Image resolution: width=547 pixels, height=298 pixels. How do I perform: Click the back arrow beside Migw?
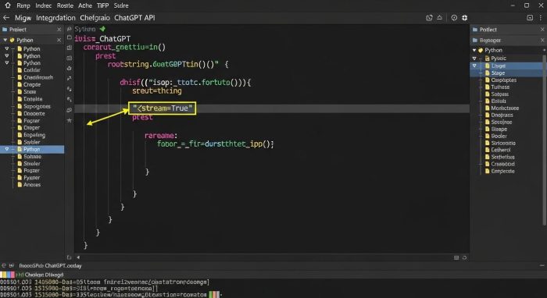(6, 18)
